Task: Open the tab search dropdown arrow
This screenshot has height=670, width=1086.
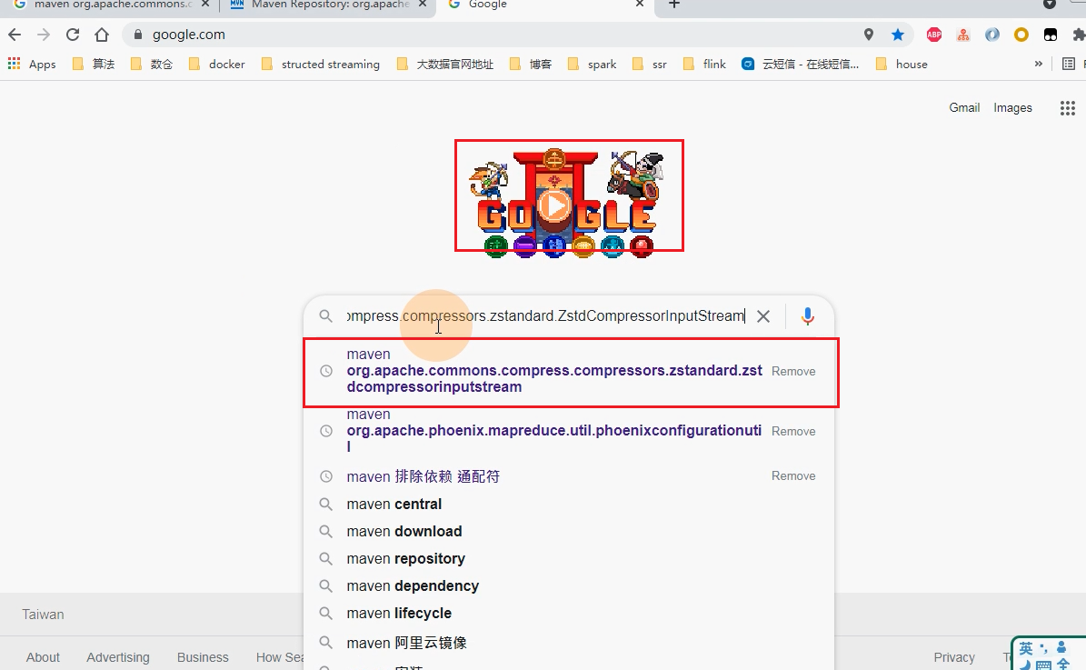Action: [1050, 5]
